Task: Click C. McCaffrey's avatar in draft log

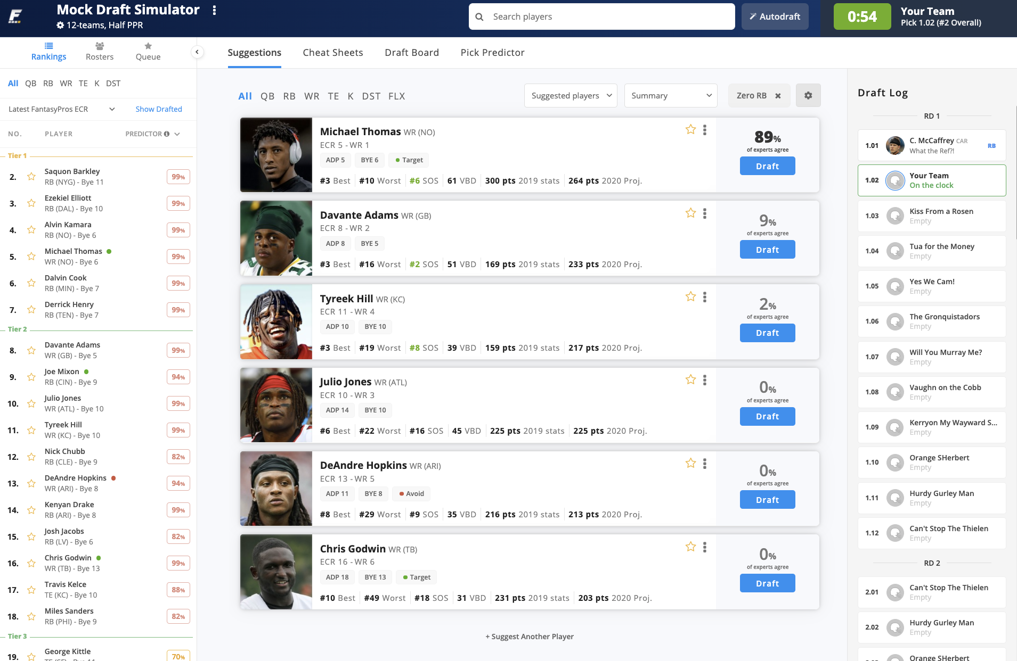Action: [895, 145]
